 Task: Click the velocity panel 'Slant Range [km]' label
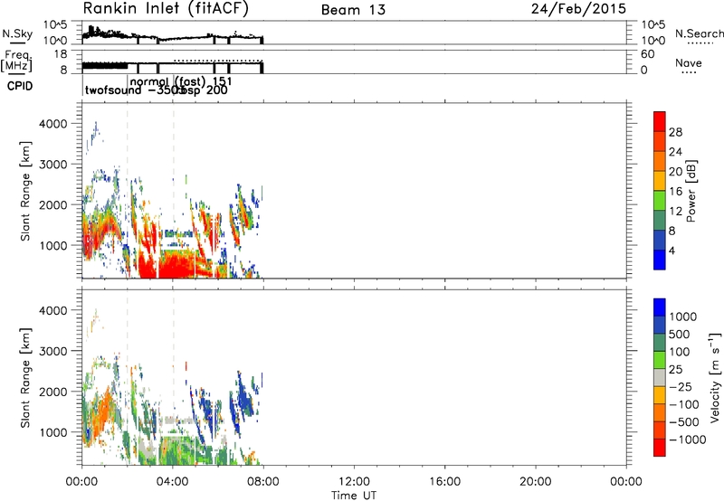pyautogui.click(x=25, y=378)
